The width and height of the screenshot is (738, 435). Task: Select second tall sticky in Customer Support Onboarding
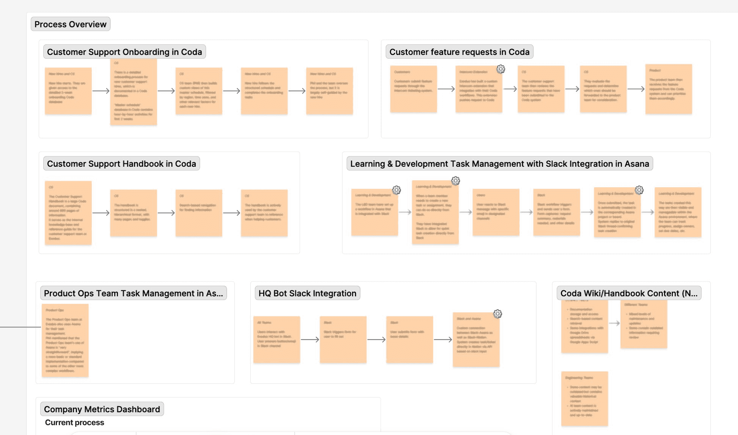point(133,92)
